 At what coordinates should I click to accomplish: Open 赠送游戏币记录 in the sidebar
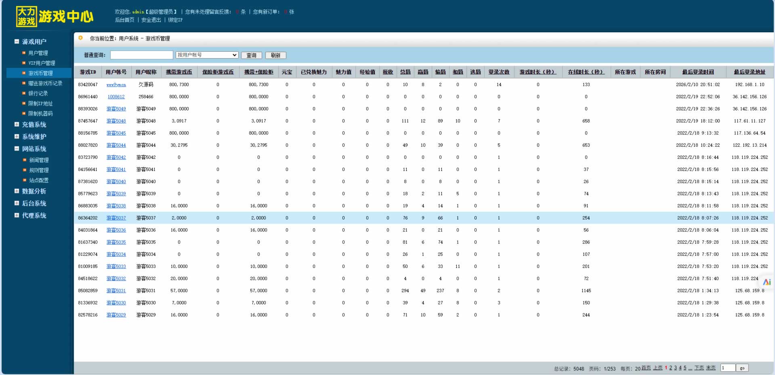point(45,83)
